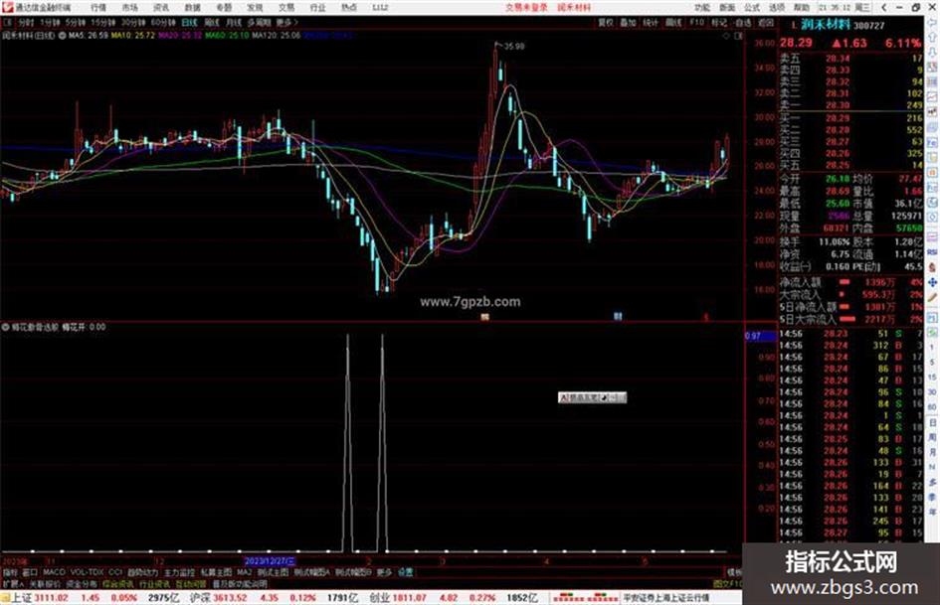Open the 资讯 menu
The width and height of the screenshot is (940, 605).
[161, 8]
